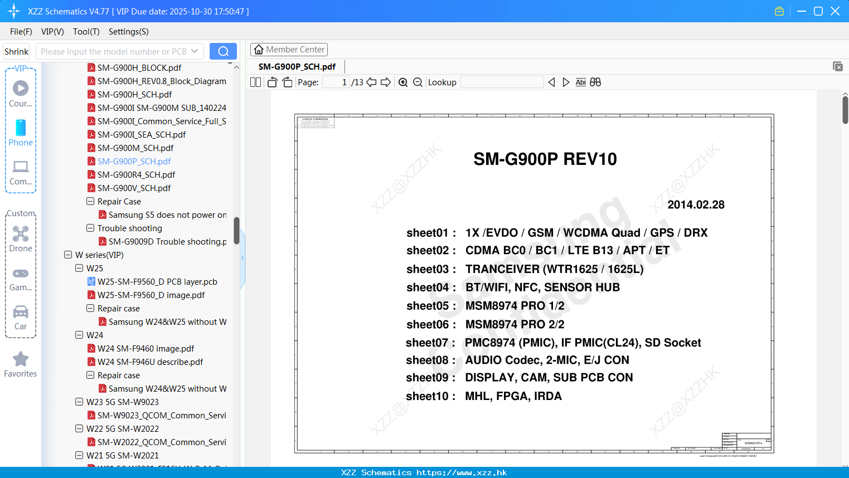Open SM-G900H_BLOCK.pdf
Viewport: 849px width, 478px height.
pyautogui.click(x=139, y=67)
